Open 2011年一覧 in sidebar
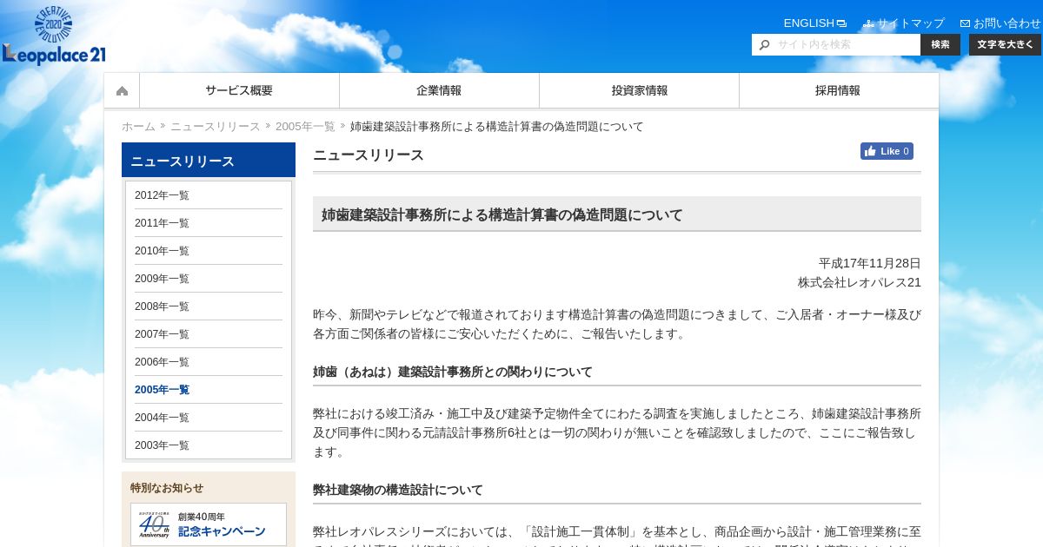 (x=209, y=223)
